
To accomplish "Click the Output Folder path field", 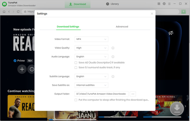I will pyautogui.click(x=101, y=94).
